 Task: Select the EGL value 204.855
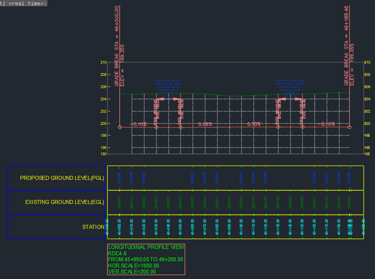pyautogui.click(x=290, y=203)
